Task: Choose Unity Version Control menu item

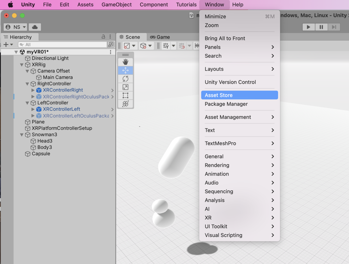Action: [240, 82]
